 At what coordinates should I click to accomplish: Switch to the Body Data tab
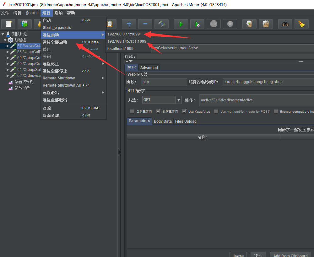click(x=163, y=121)
